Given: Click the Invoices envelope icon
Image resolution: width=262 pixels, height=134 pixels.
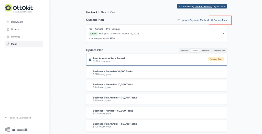Looking at the screenshot, I should tap(8, 37).
